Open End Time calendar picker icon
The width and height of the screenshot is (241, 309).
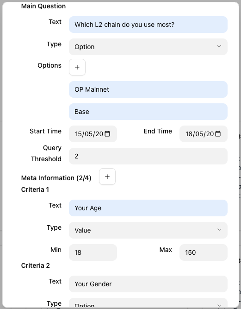coord(218,134)
